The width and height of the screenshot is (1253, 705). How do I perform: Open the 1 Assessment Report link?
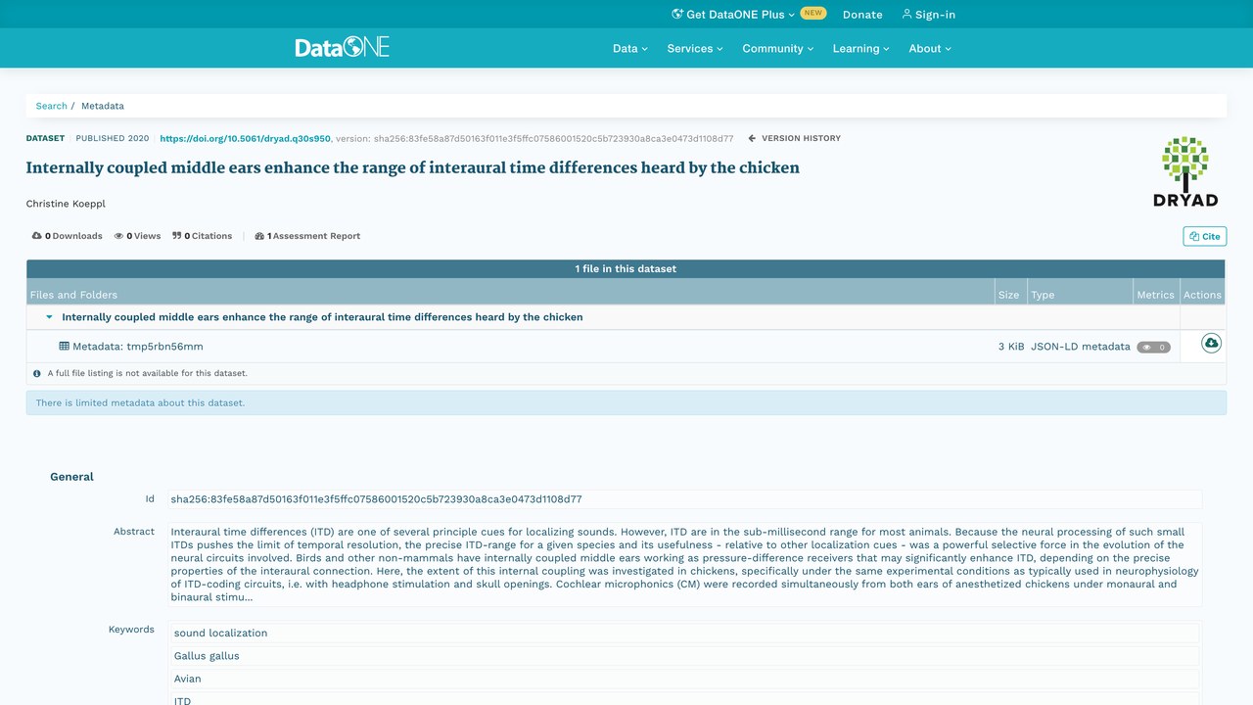[307, 236]
